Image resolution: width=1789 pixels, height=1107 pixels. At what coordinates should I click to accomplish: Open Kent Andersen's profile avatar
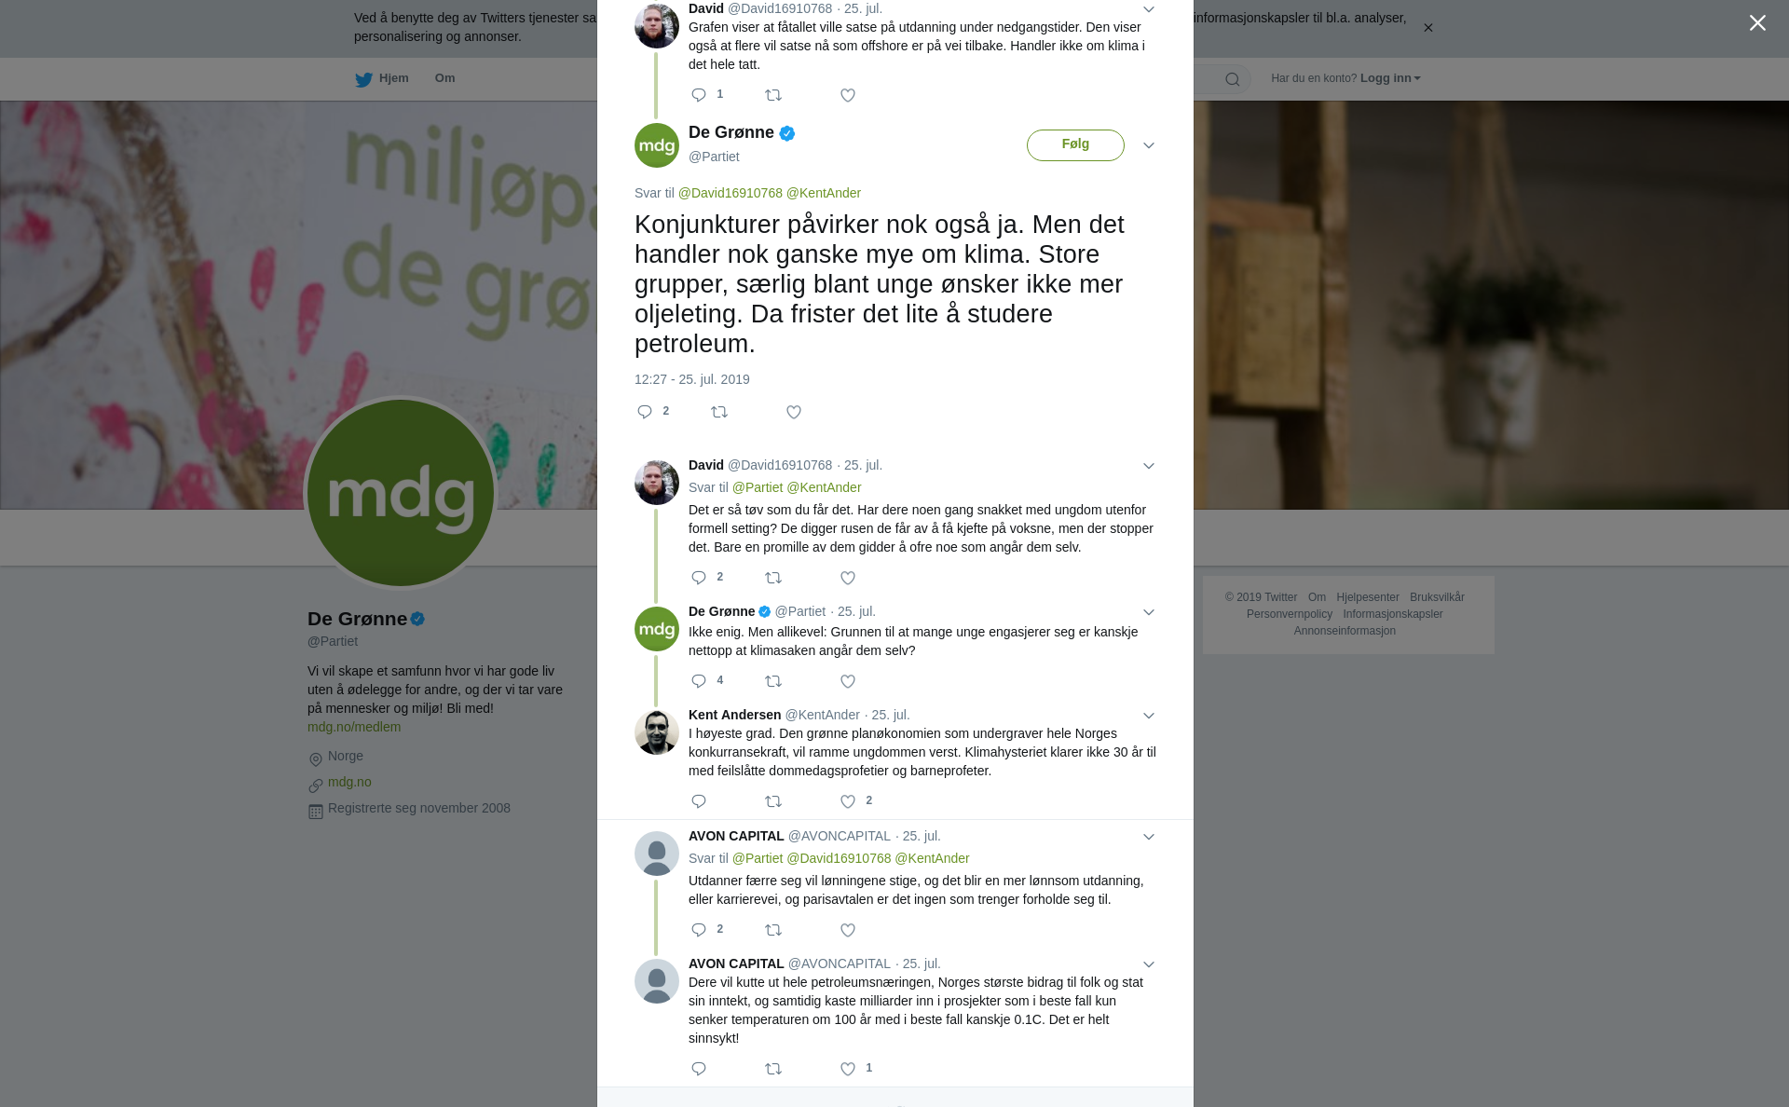click(x=657, y=732)
